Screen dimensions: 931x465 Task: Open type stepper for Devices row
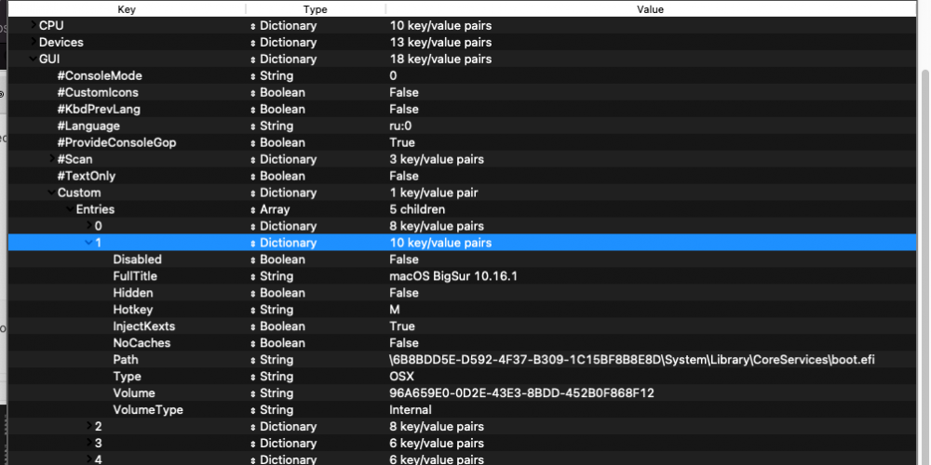pyautogui.click(x=253, y=43)
